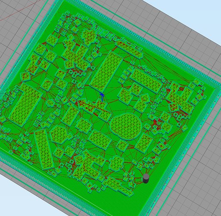Viewport: 221px width, 216px height.
Task: Select the blue origin axis marker
Action: tap(102, 97)
